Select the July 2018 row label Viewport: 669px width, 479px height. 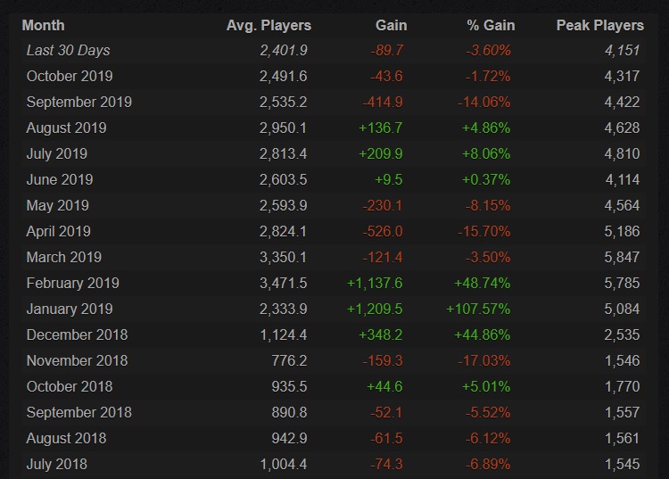(57, 464)
